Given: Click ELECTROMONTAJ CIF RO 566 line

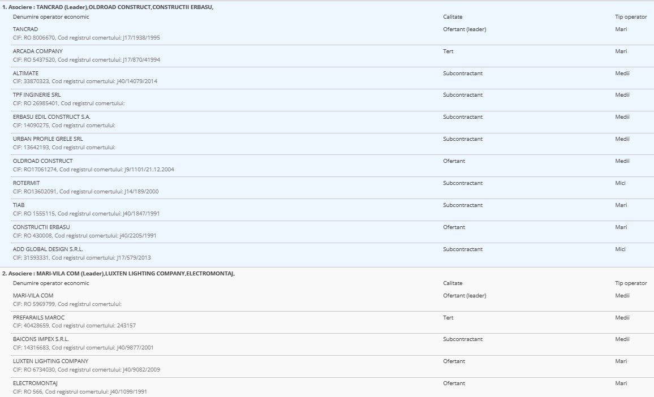Looking at the screenshot, I should tap(80, 392).
